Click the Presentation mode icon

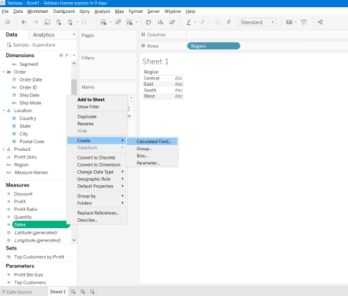(304, 22)
